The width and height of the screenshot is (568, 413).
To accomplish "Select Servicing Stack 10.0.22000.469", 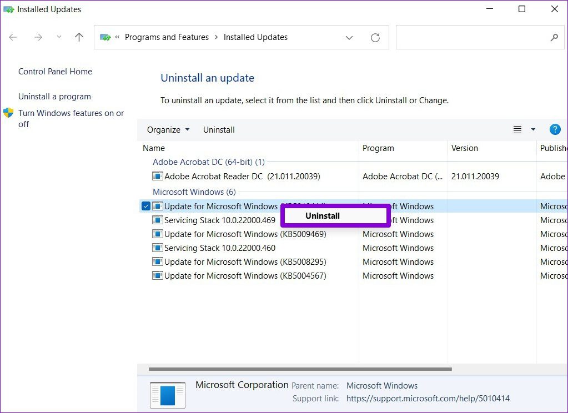I will pyautogui.click(x=220, y=220).
